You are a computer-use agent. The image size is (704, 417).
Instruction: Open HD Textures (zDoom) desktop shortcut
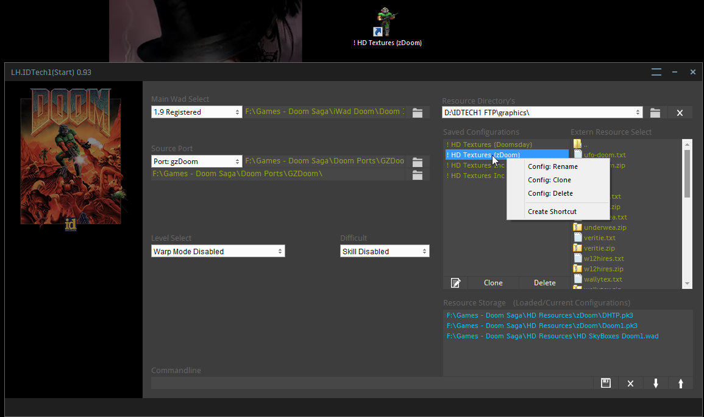click(387, 27)
